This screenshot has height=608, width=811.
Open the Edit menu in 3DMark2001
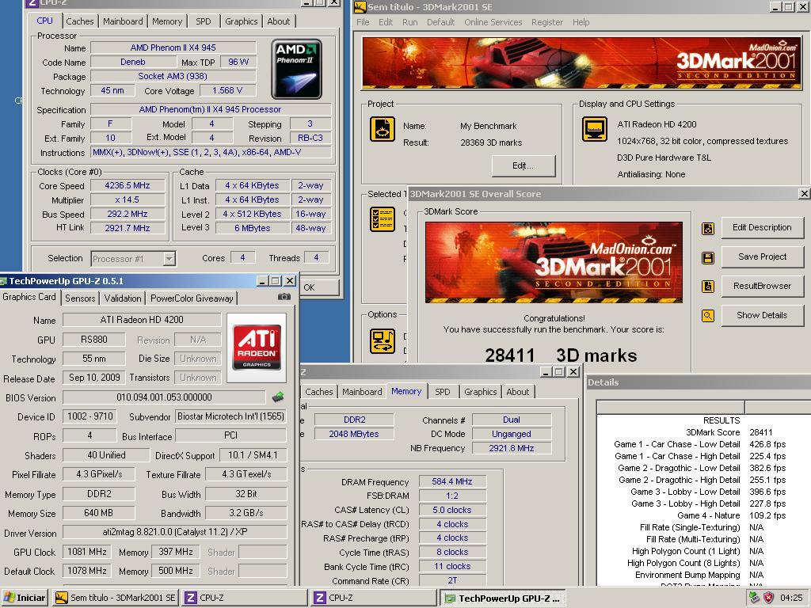386,22
